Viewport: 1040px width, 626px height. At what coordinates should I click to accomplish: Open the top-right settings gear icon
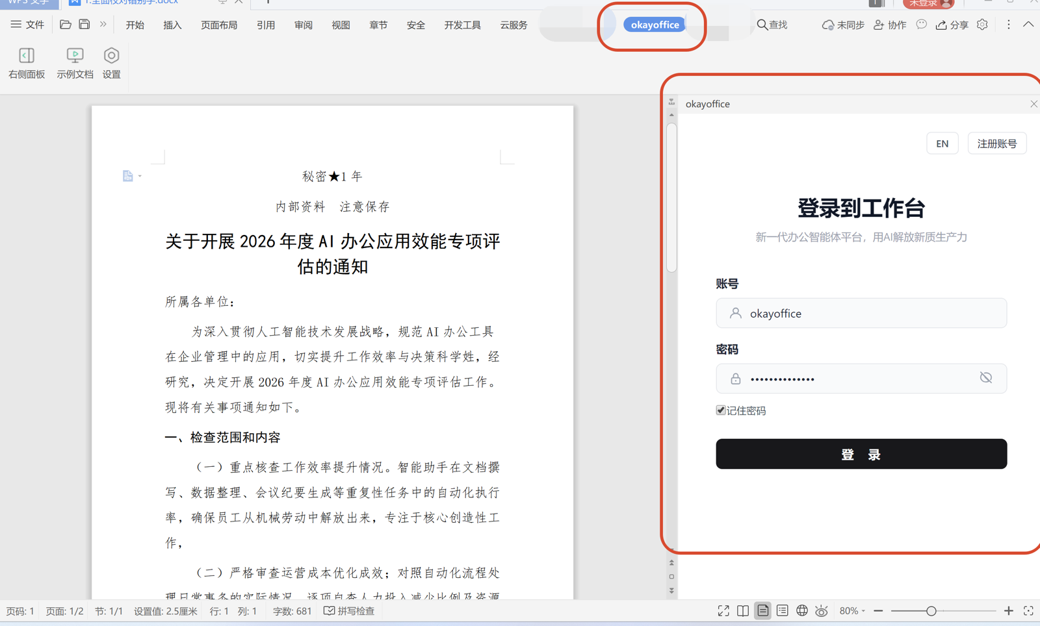click(x=983, y=25)
